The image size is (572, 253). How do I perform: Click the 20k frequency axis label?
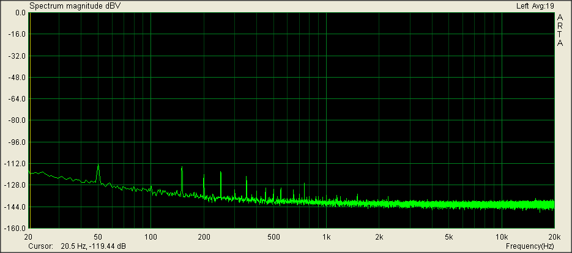click(x=554, y=236)
